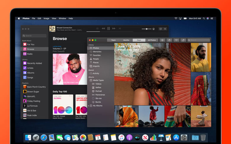
Task: Open Numbers app in the Dock
Action: point(153,137)
